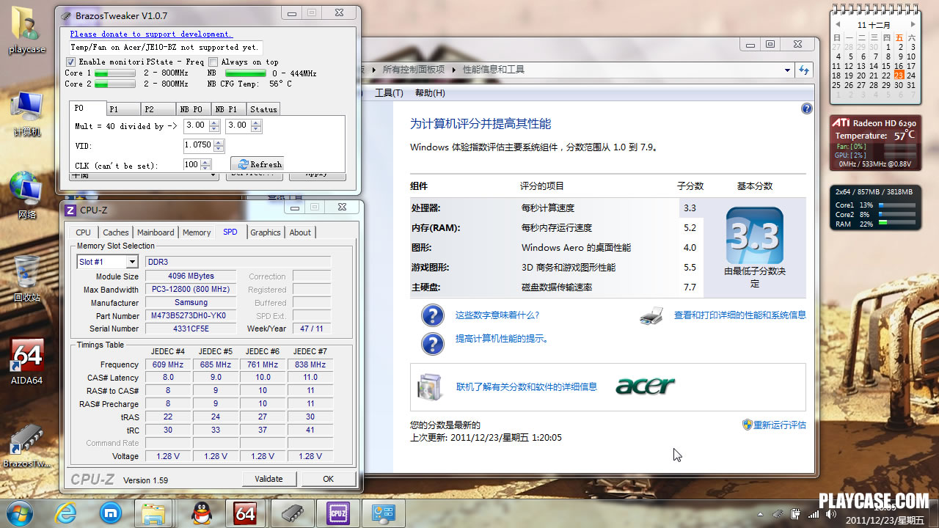
Task: Open the 查看和打印详细的性能和系统信息 link
Action: tap(740, 315)
